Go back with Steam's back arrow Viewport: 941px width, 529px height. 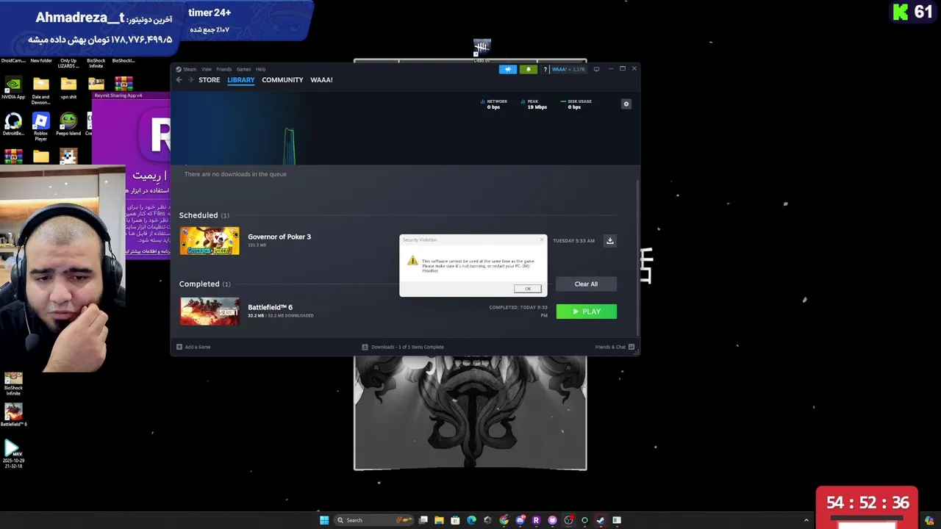pos(179,80)
